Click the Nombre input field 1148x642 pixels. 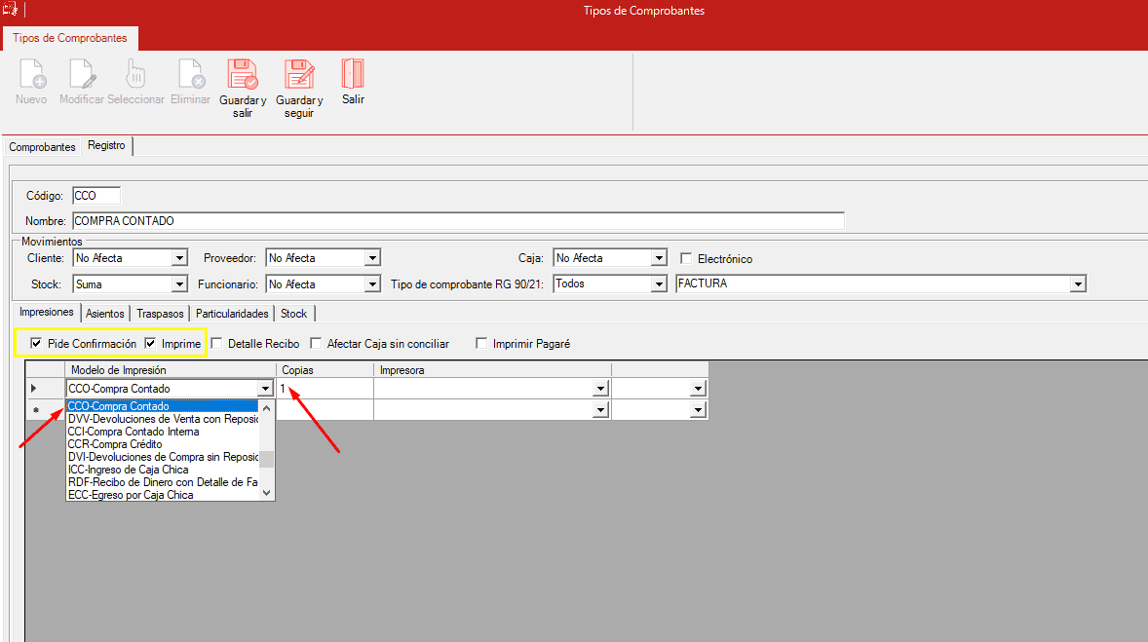point(458,221)
